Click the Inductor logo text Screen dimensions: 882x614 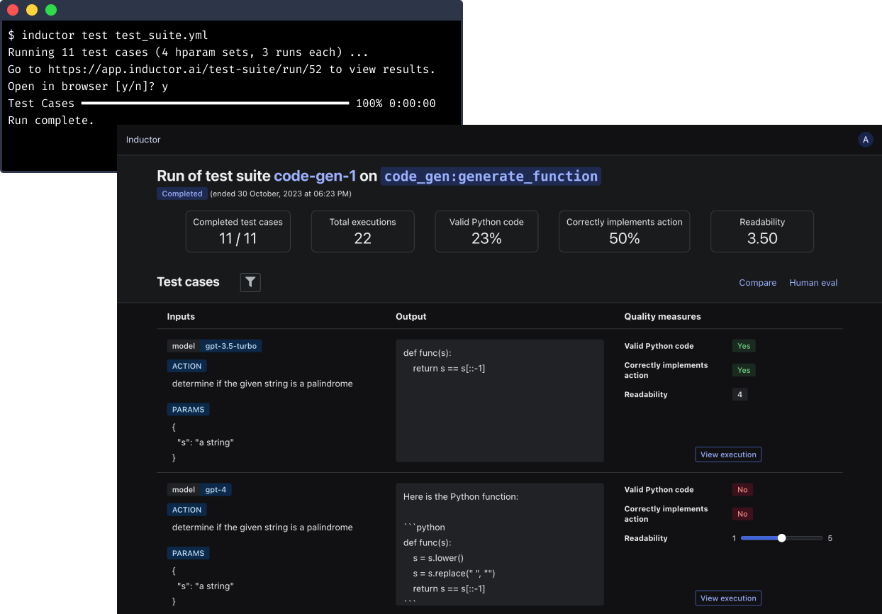click(x=143, y=140)
